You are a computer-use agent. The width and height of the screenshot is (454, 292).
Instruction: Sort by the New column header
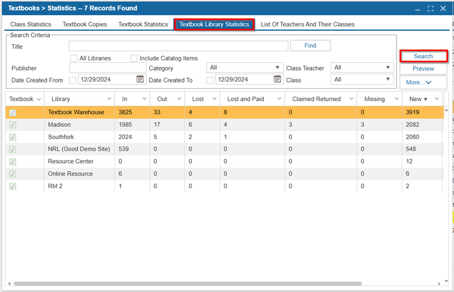click(x=415, y=99)
